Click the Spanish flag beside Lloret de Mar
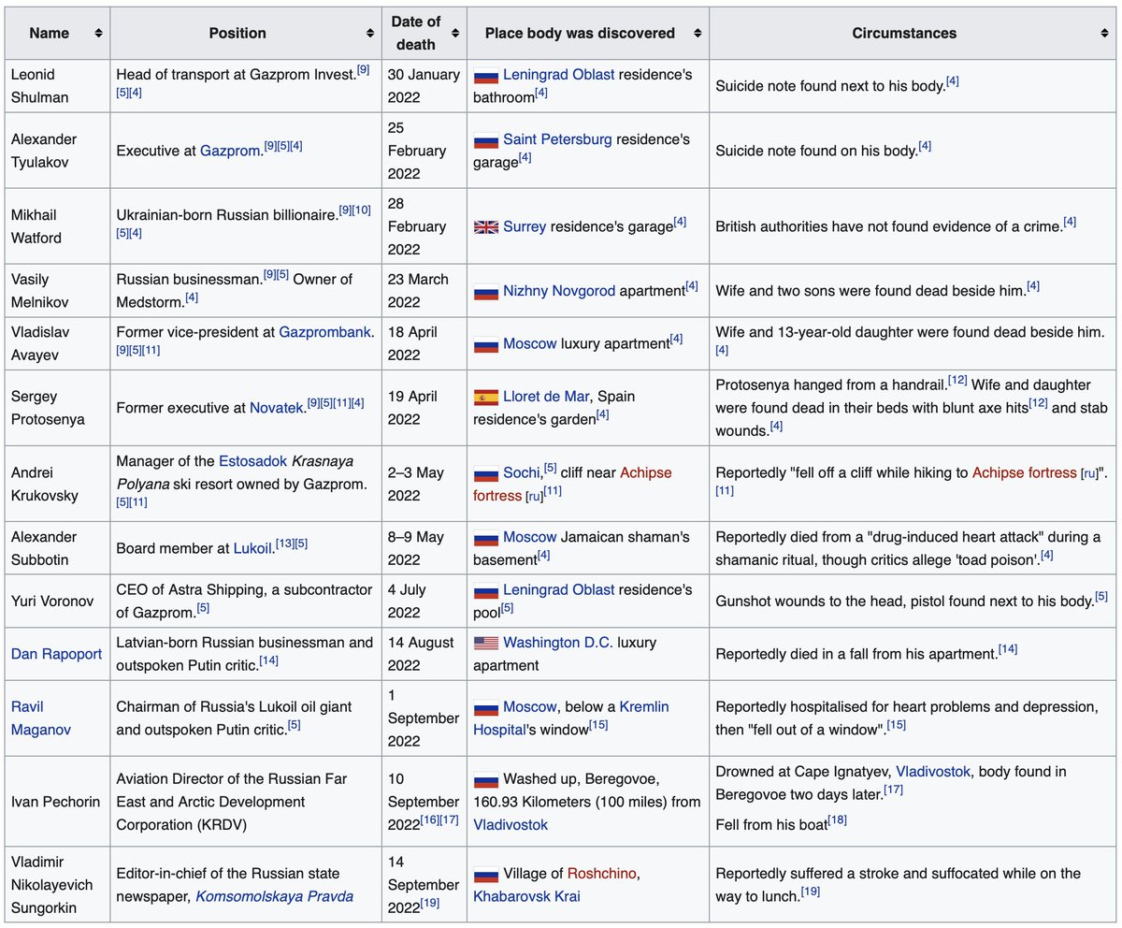This screenshot has height=928, width=1122. pos(486,398)
